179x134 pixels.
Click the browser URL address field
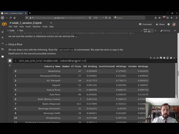point(61,18)
